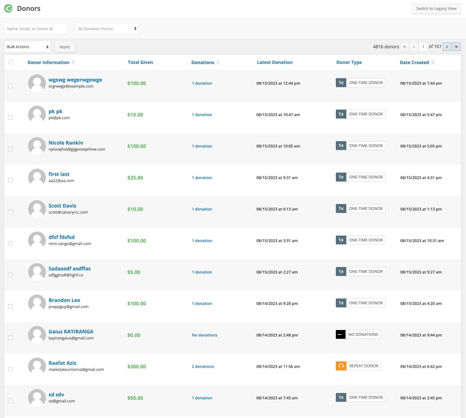Sort by Donor Information arrows
466x418 pixels.
[73, 63]
